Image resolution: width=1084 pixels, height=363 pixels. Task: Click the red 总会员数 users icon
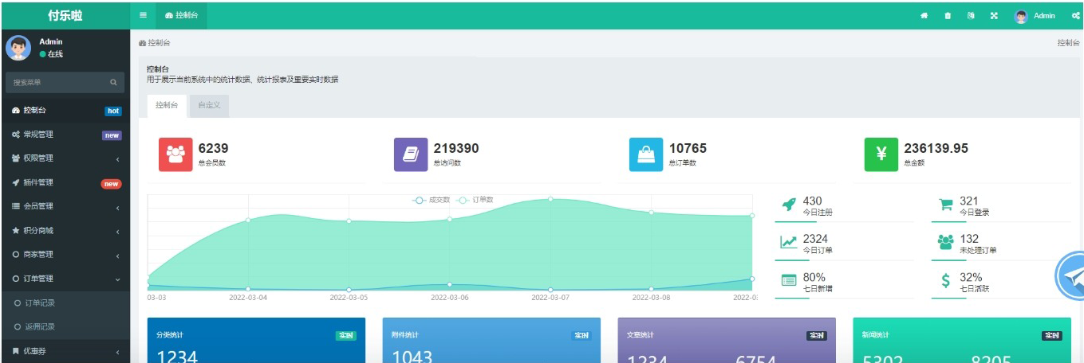click(175, 154)
